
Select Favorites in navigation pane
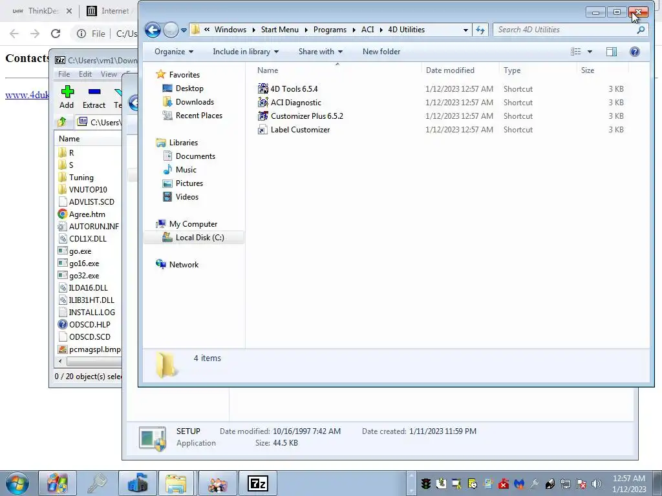184,75
